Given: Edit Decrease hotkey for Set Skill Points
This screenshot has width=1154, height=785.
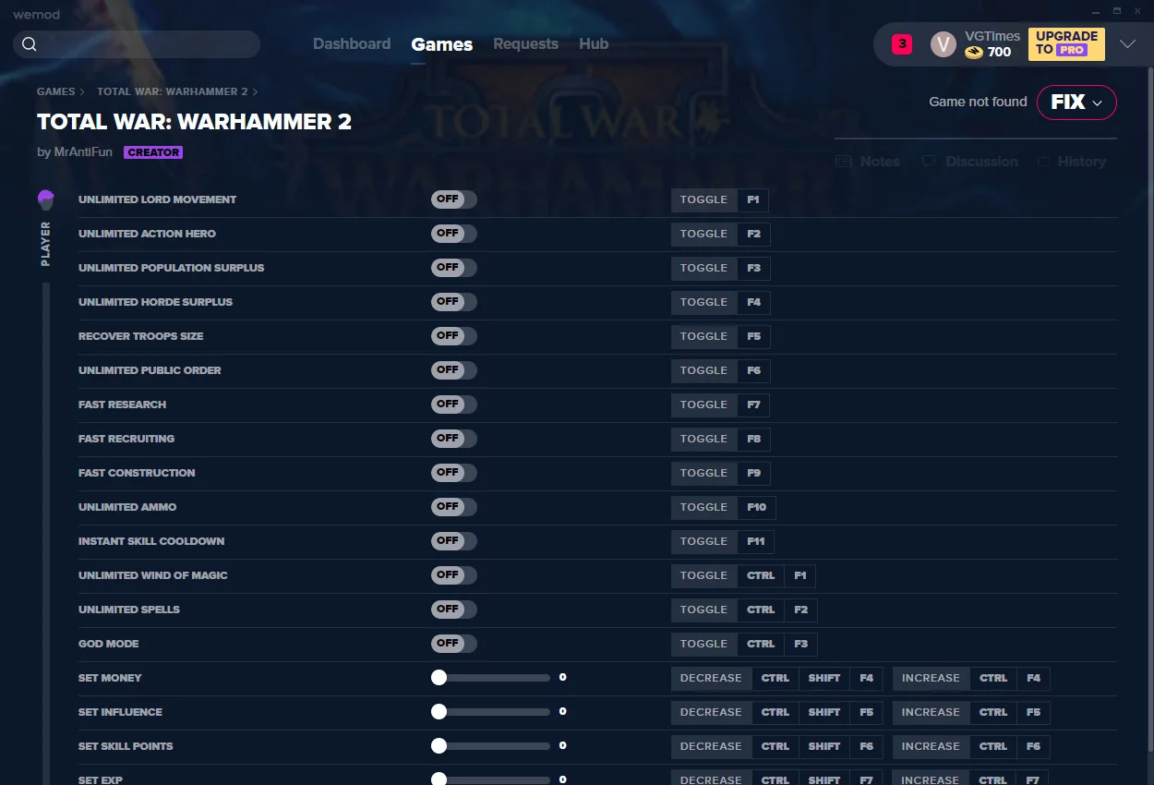Looking at the screenshot, I should point(776,746).
